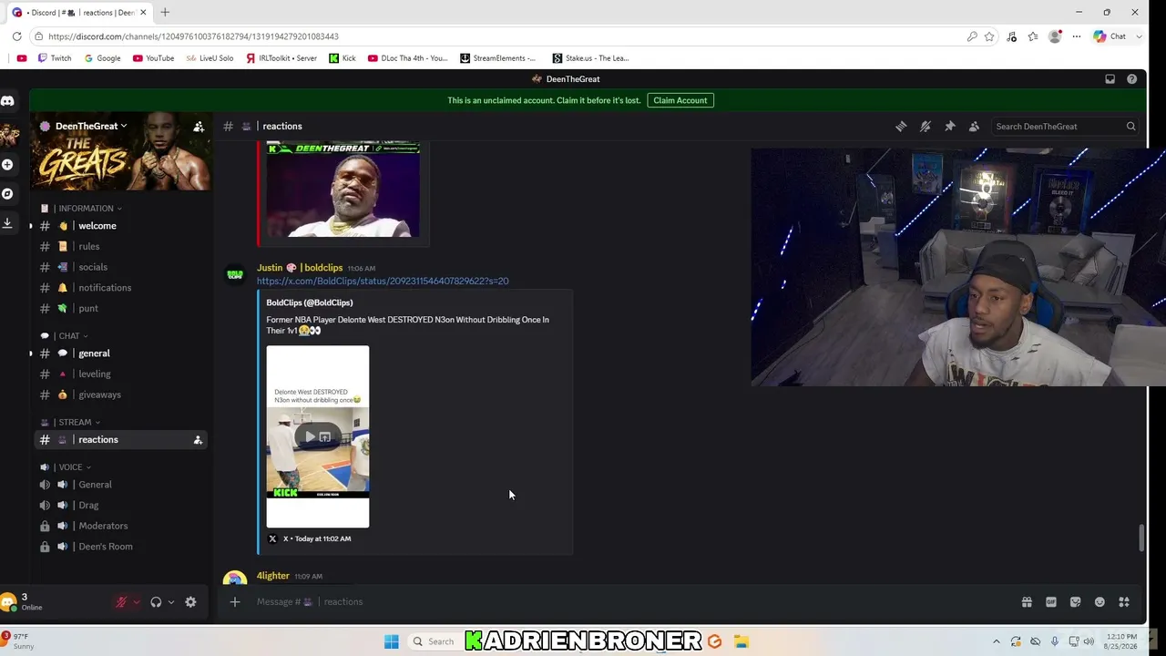The image size is (1166, 656).
Task: Open notification settings bell icon in header
Action: [926, 127]
